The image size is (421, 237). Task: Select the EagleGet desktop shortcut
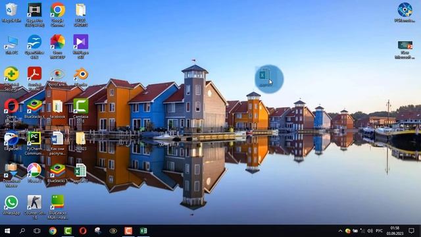point(11,141)
